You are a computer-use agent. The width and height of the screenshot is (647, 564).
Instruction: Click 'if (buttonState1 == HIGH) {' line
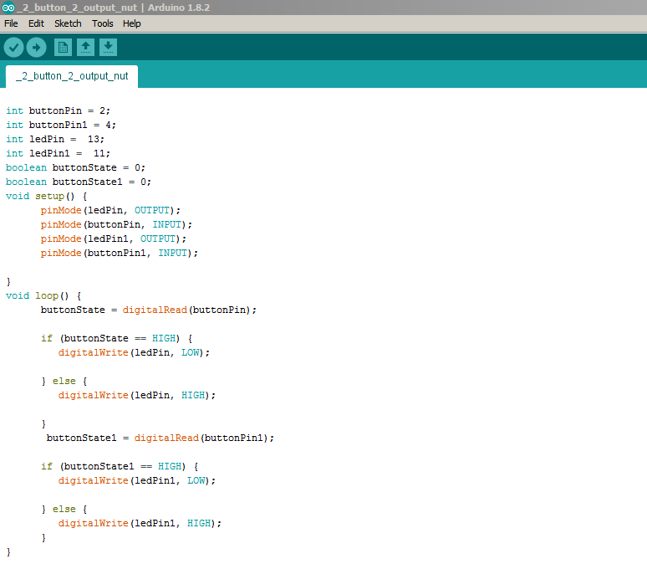120,466
